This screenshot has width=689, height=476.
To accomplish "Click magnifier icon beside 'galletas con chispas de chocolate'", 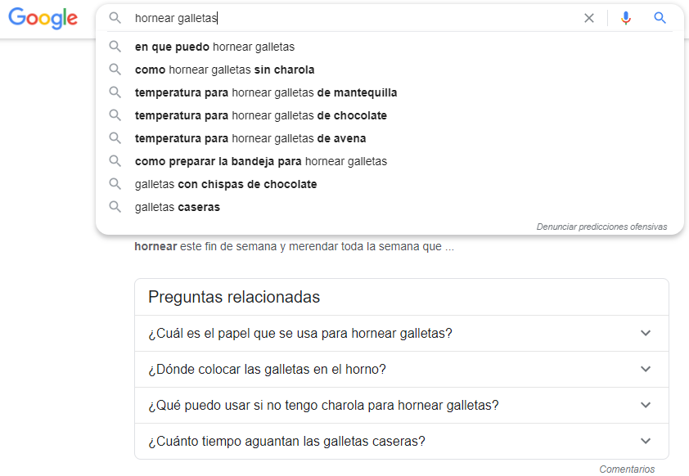I will 115,184.
